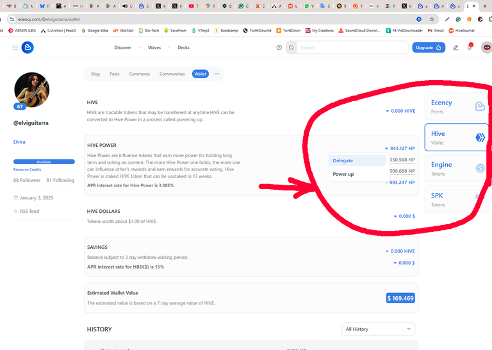Click the Ecency logo
Image resolution: width=492 pixels, height=350 pixels.
click(28, 47)
